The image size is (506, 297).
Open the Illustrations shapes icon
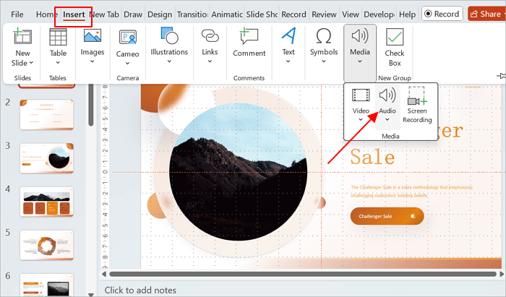[x=169, y=38]
